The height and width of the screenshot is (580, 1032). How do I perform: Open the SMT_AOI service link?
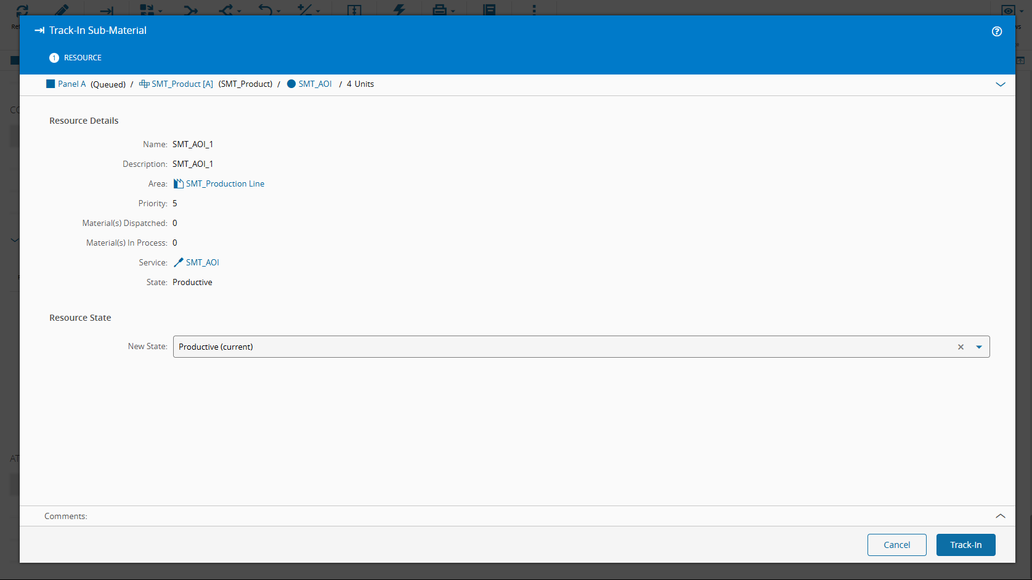203,262
